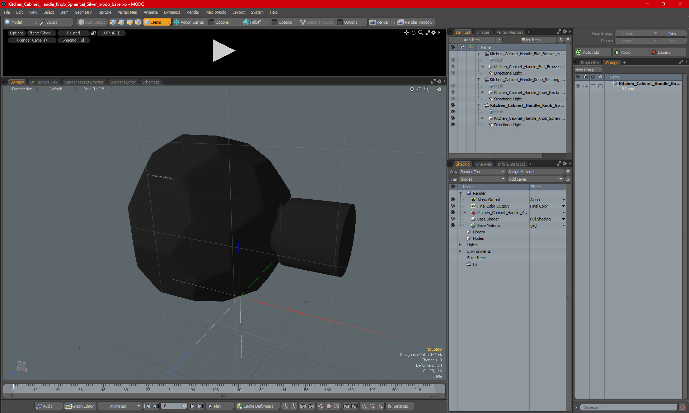Image resolution: width=689 pixels, height=413 pixels.
Task: Open Animated keying mode dropdown
Action: point(120,406)
